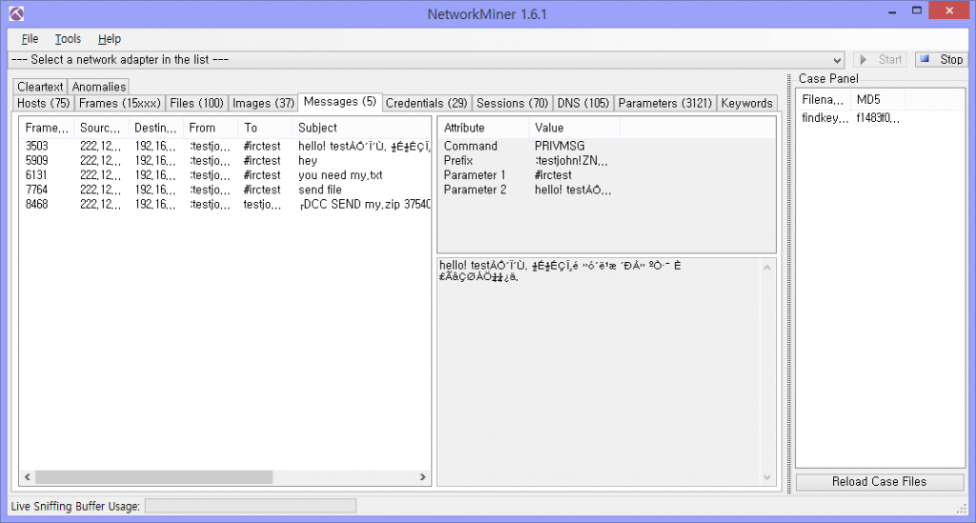The width and height of the screenshot is (976, 523).
Task: Switch to the Credentials (29) tab
Action: click(x=426, y=103)
